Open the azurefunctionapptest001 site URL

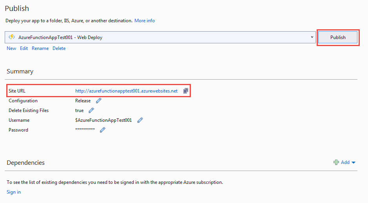[126, 91]
